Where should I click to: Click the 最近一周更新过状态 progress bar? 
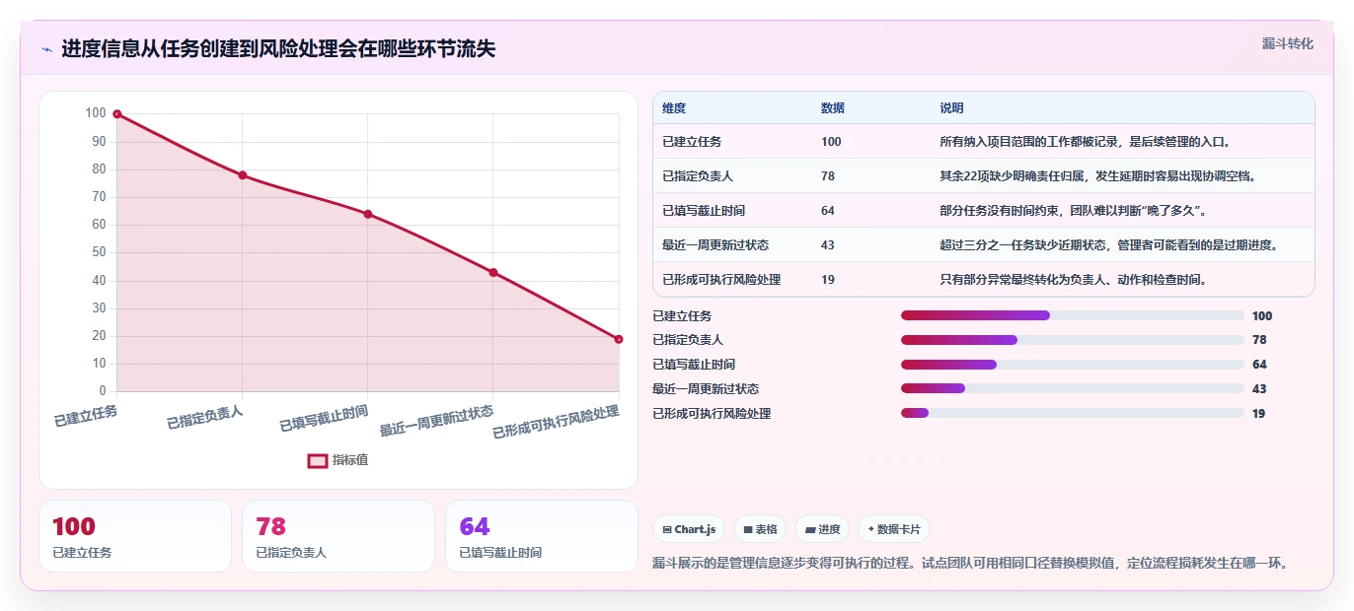pos(1072,389)
